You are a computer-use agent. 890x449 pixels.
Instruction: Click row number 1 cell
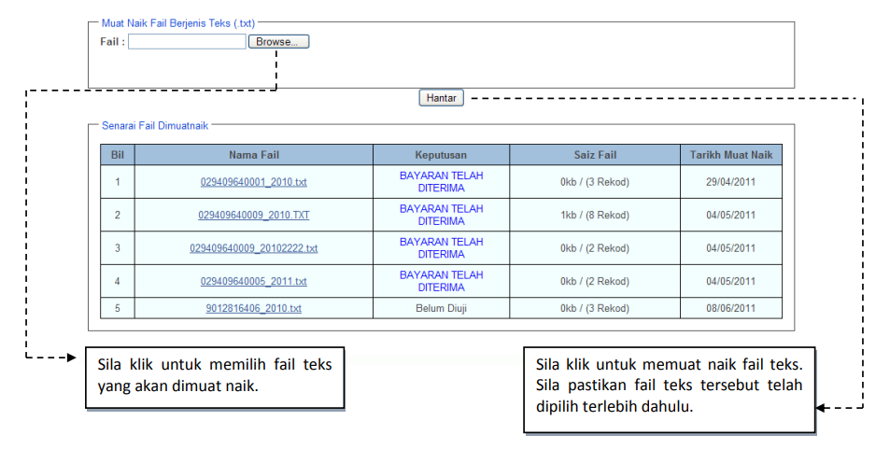[x=118, y=182]
